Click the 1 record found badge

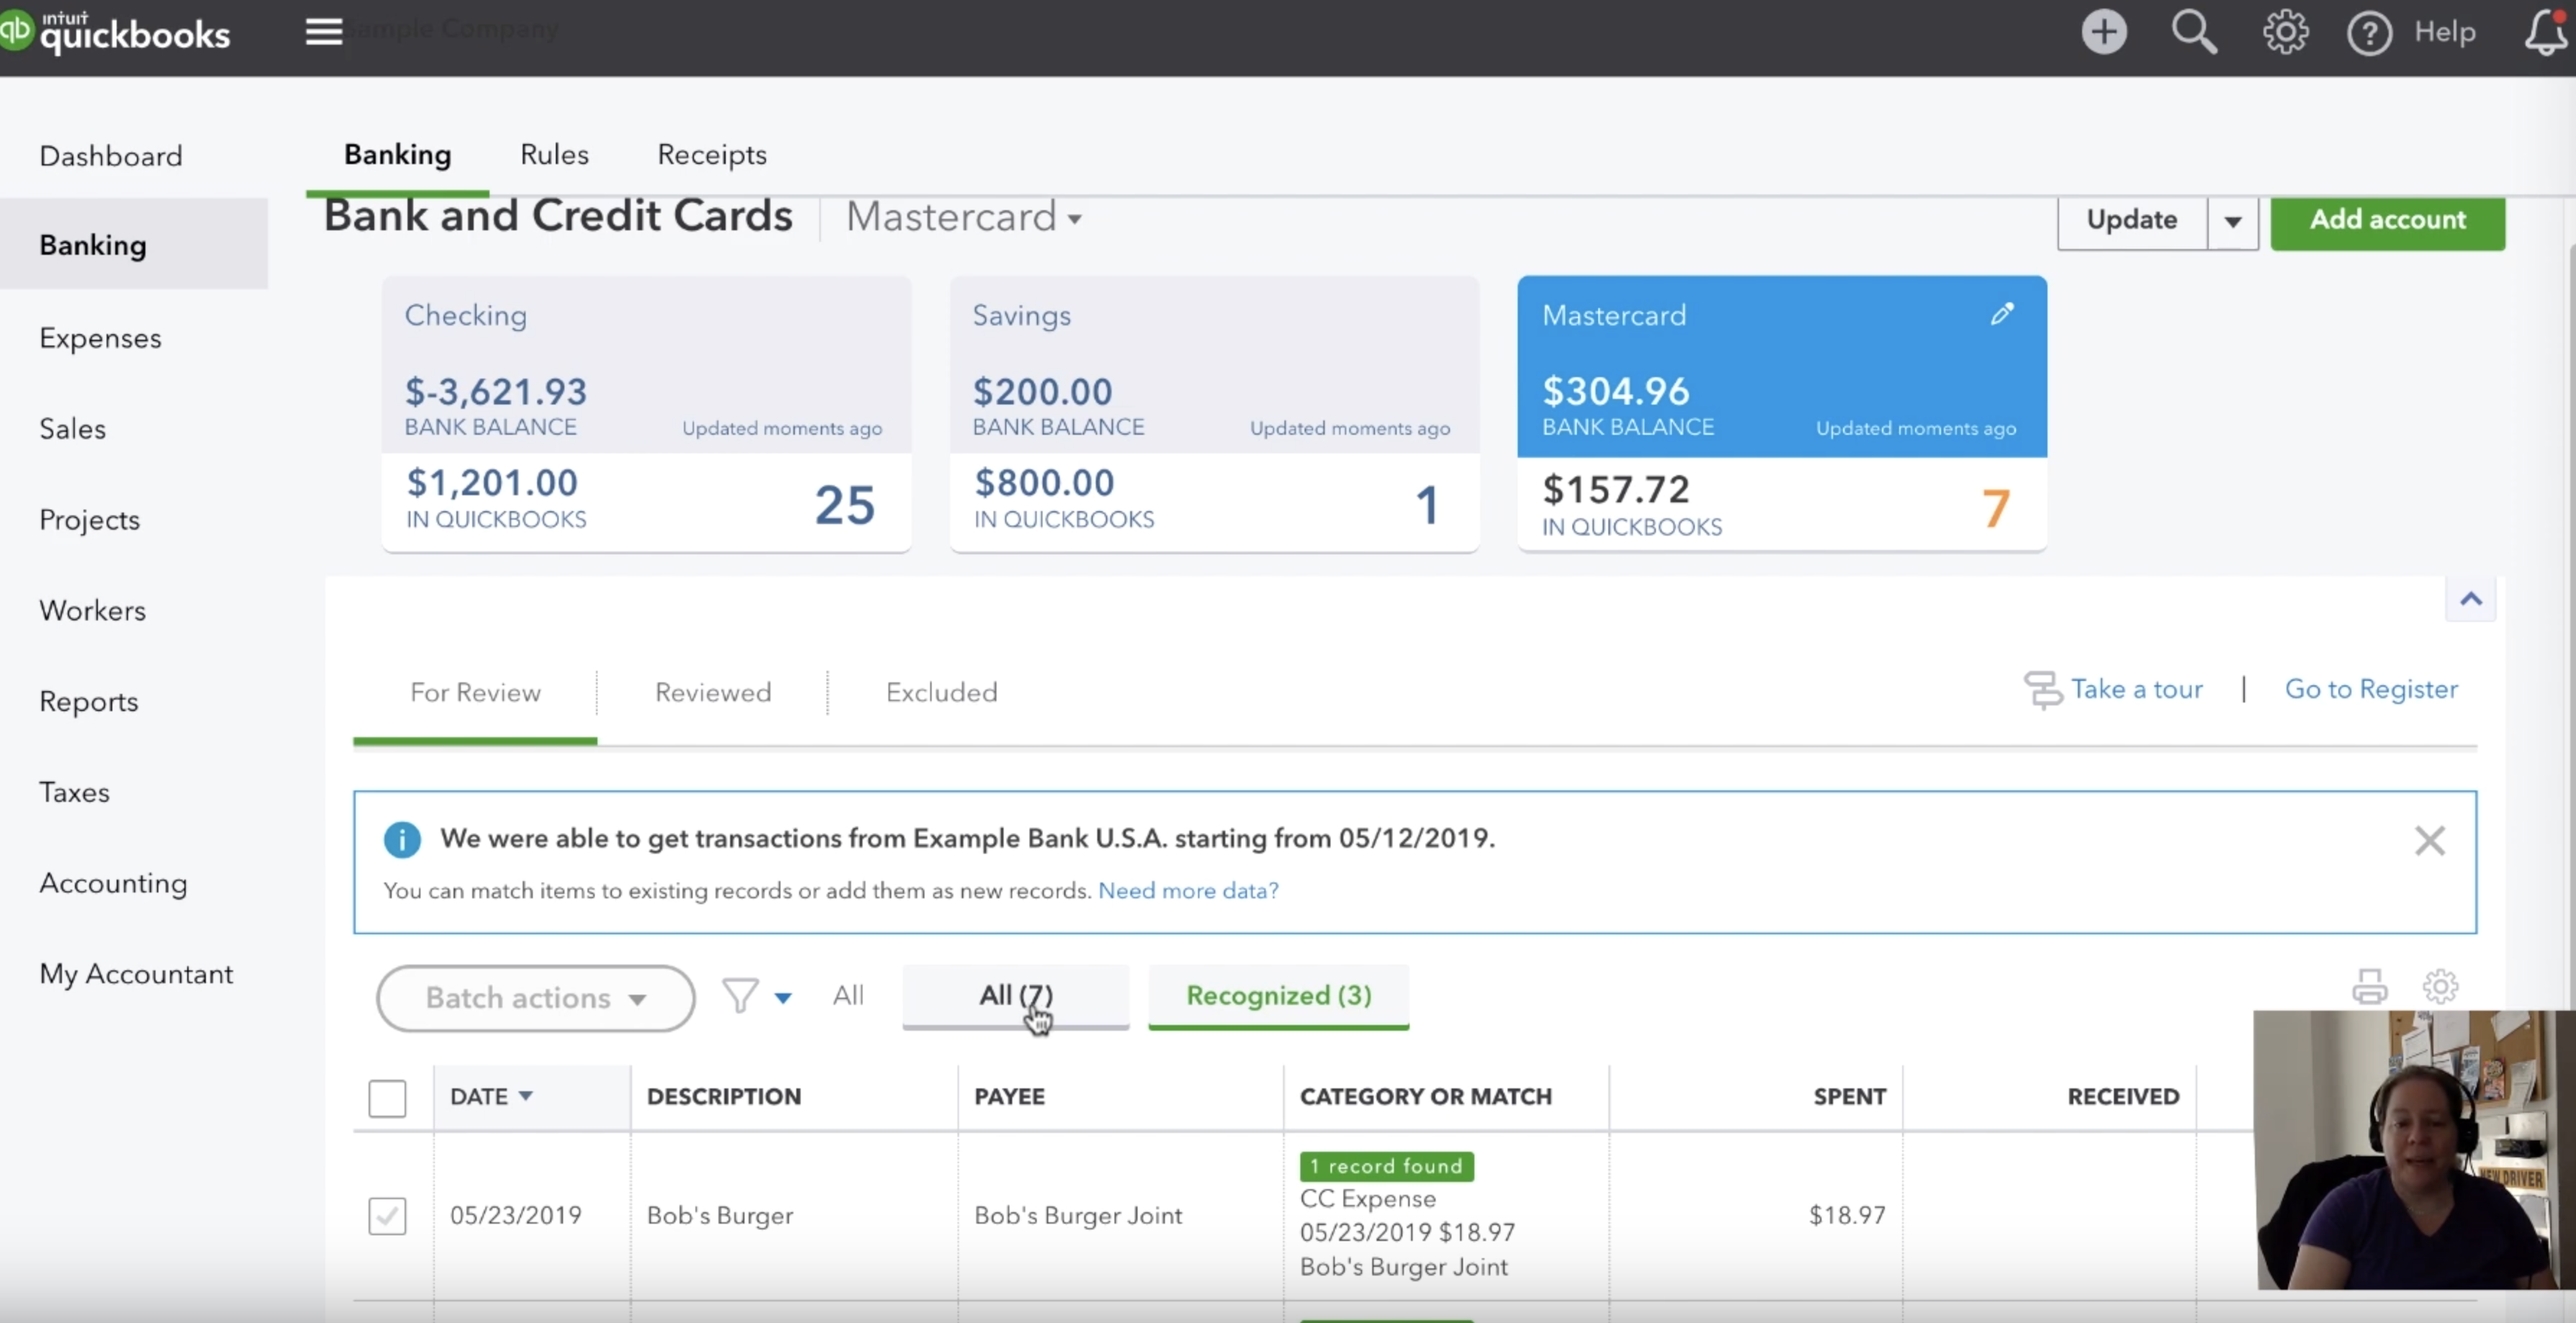coord(1386,1167)
